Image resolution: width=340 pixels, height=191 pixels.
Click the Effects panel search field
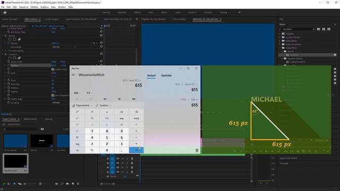296,29
